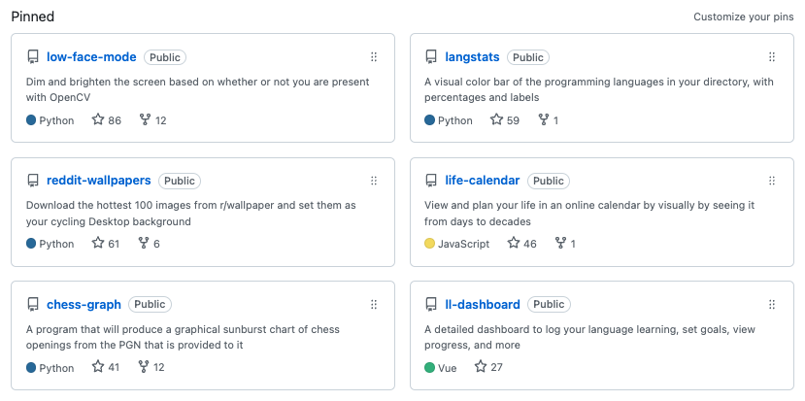Click the drag handle on low-face-mode card

374,57
